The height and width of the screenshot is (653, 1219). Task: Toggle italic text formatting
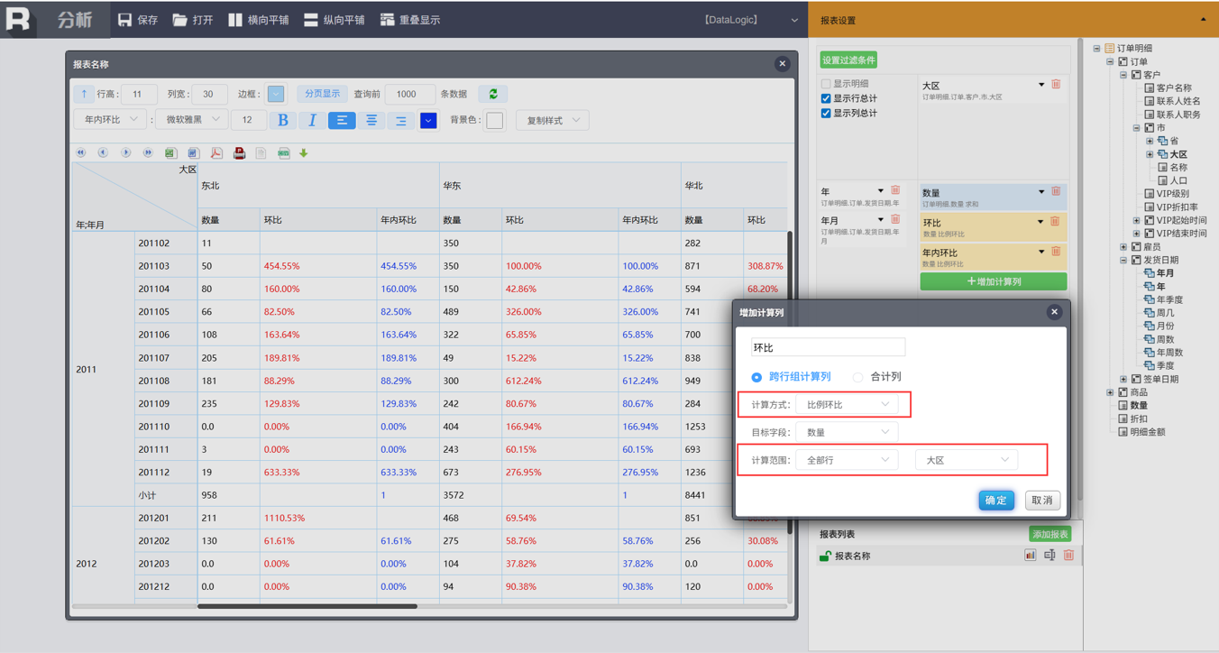312,120
